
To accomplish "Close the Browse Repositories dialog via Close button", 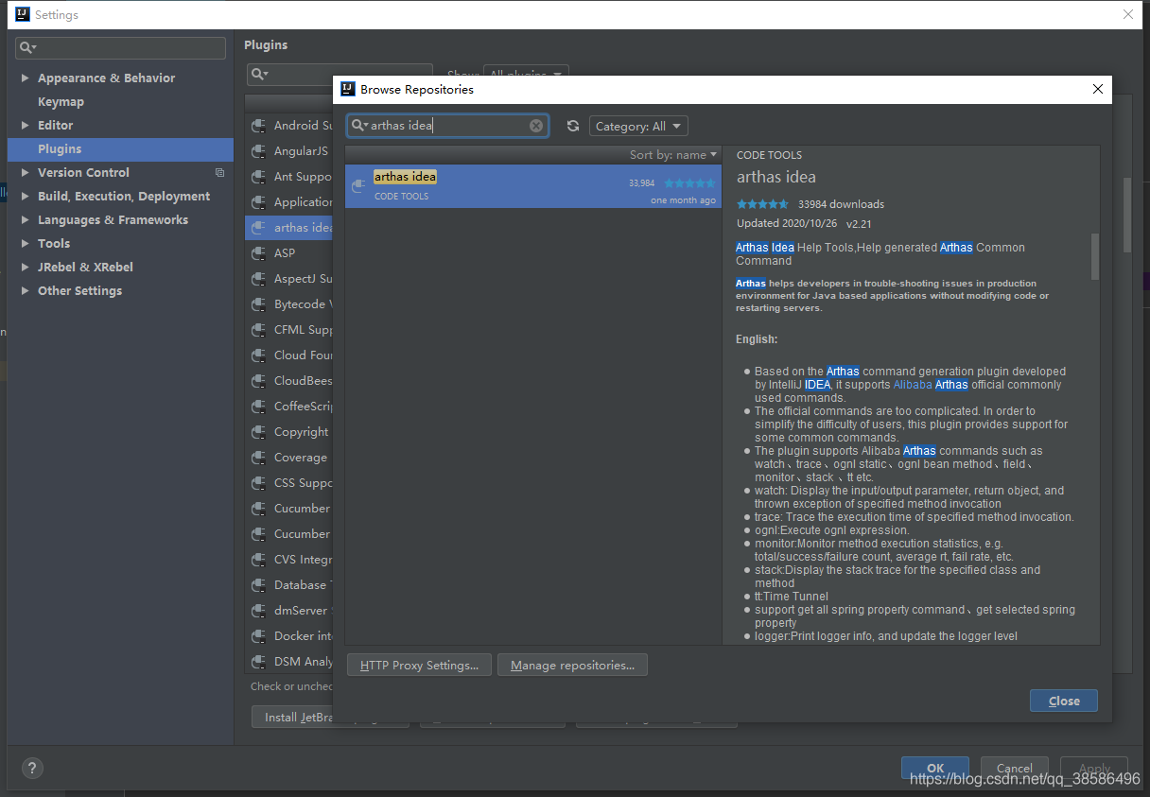I will click(1064, 701).
